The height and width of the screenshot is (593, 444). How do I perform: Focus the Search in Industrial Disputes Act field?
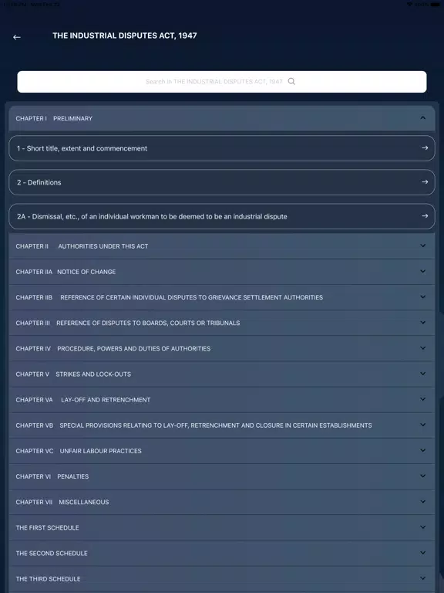click(222, 82)
